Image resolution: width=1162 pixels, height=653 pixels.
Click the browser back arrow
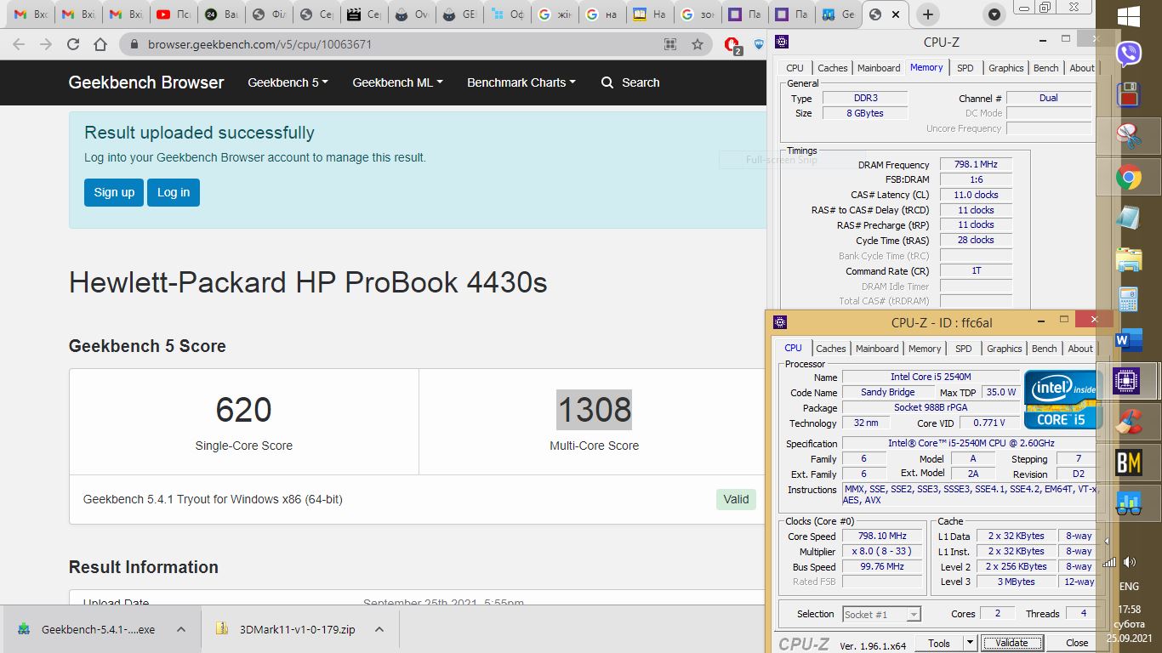click(19, 44)
